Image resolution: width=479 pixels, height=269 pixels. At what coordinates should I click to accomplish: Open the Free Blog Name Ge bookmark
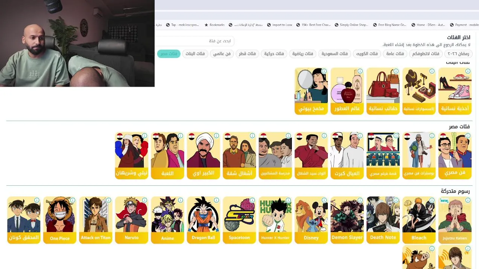[390, 25]
